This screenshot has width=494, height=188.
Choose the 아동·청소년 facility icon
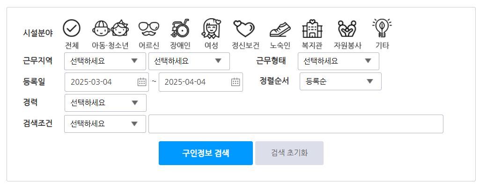click(111, 28)
